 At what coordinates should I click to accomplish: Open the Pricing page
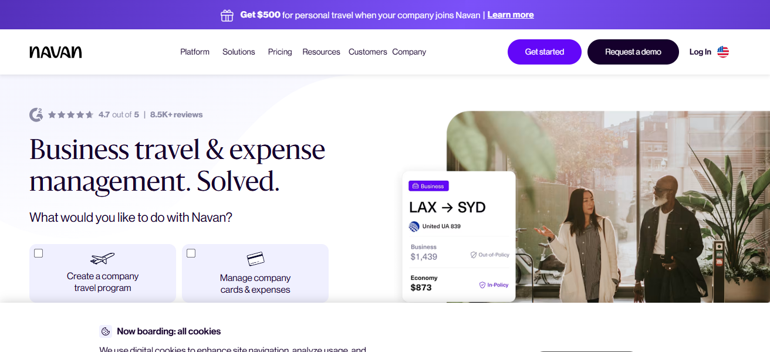(280, 52)
